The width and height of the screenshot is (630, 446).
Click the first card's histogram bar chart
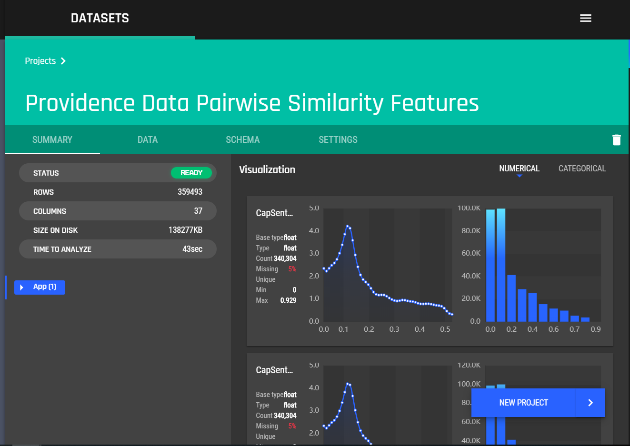pos(543,265)
